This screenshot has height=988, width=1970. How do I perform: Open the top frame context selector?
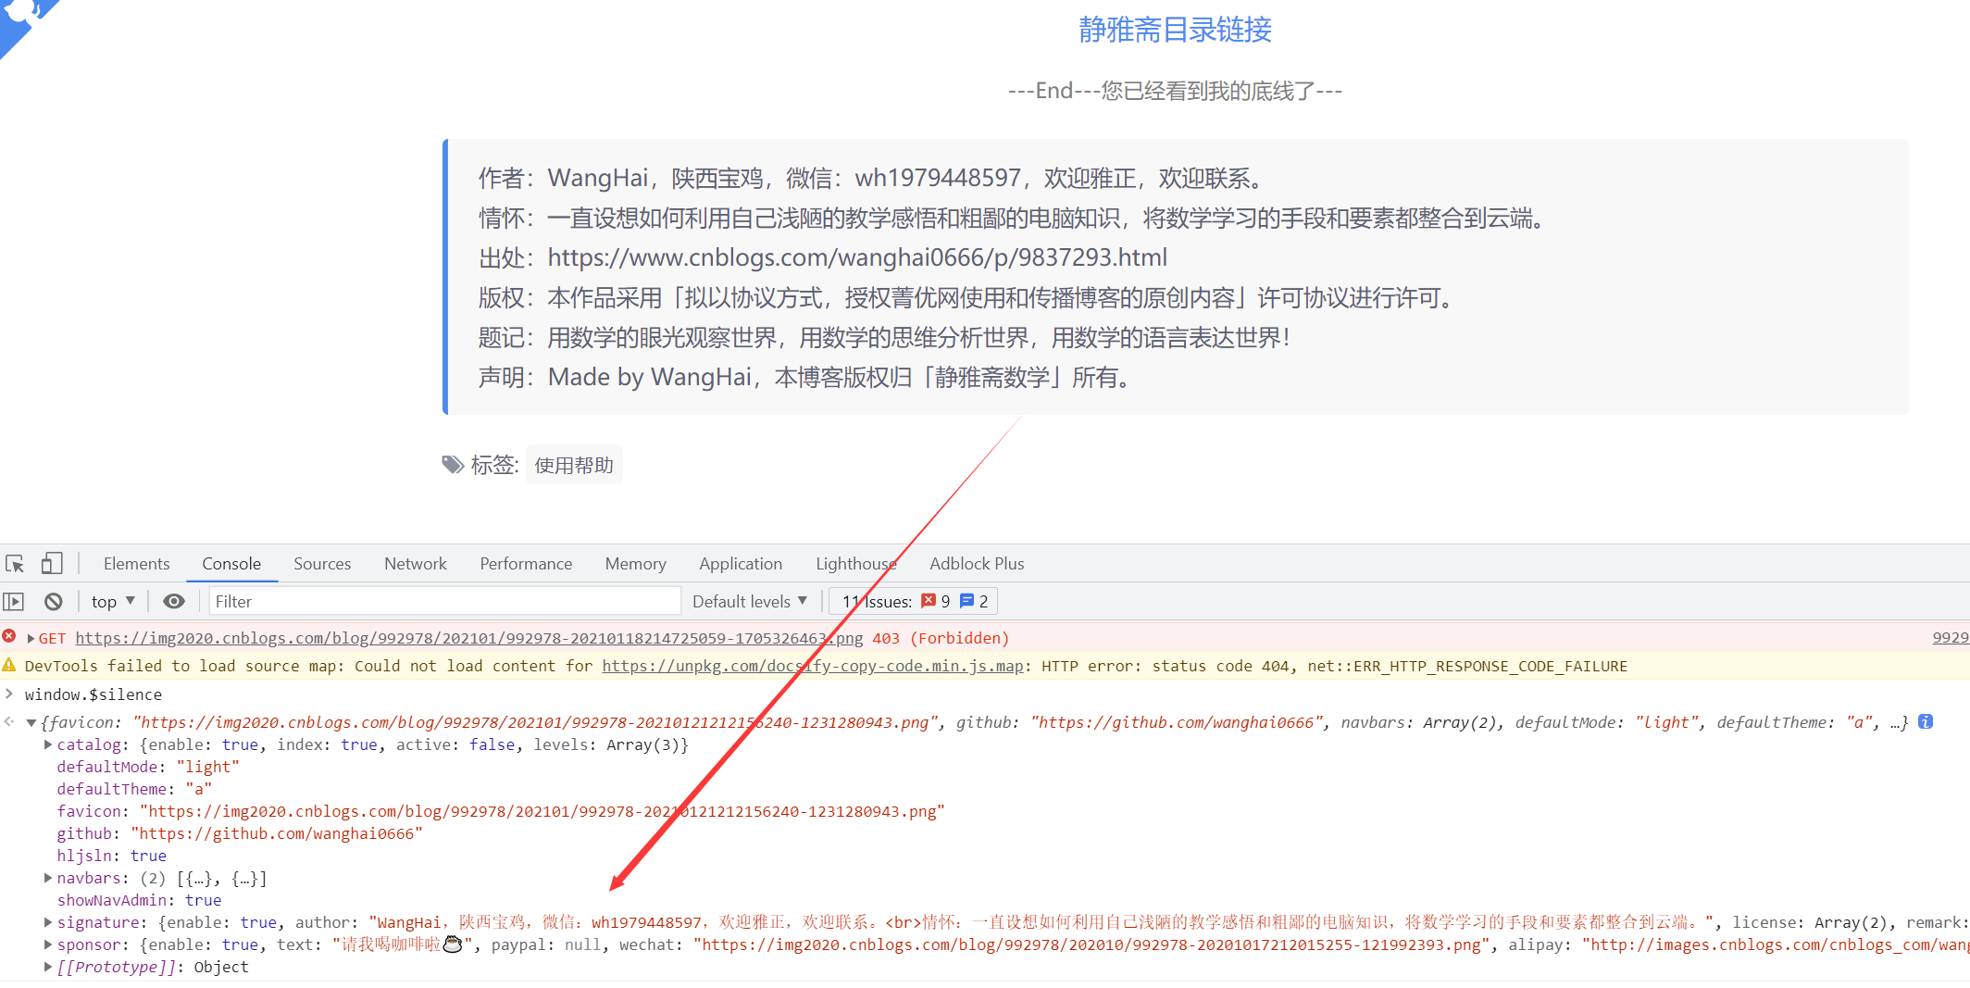[111, 600]
